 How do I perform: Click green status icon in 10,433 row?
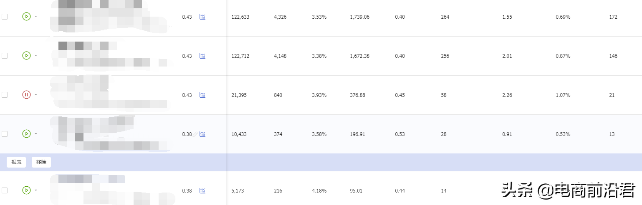point(26,133)
